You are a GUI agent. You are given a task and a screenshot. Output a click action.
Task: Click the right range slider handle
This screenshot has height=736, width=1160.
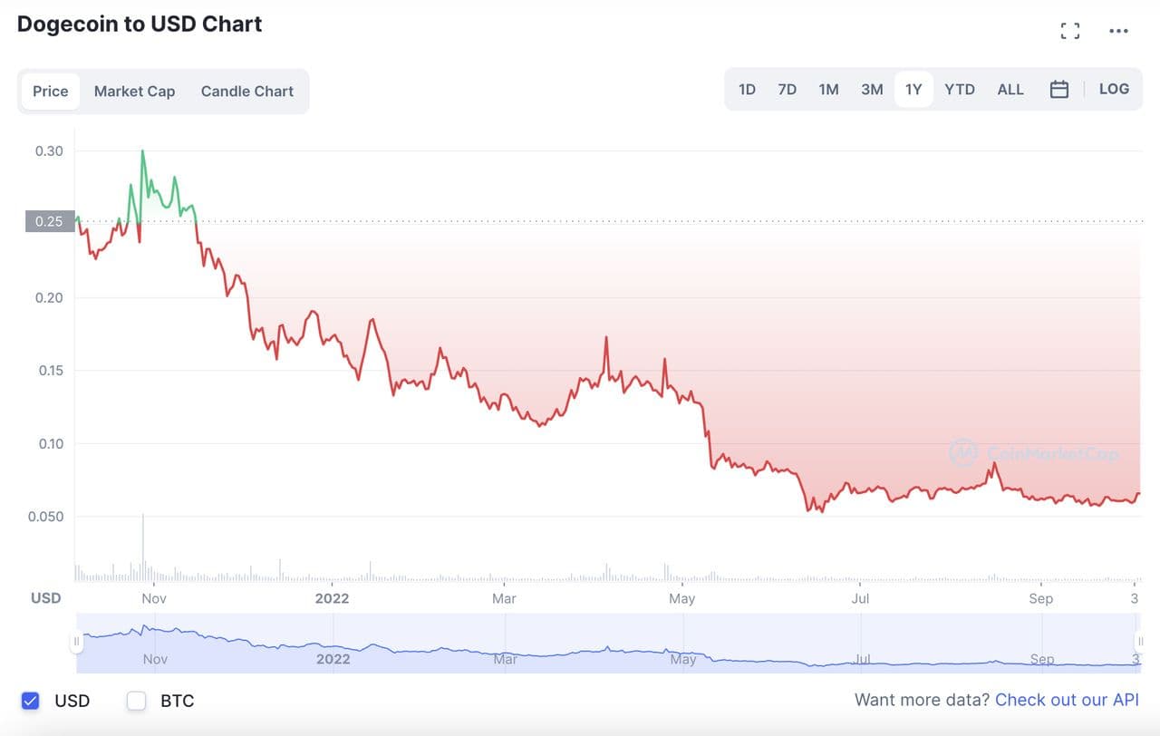point(1140,643)
